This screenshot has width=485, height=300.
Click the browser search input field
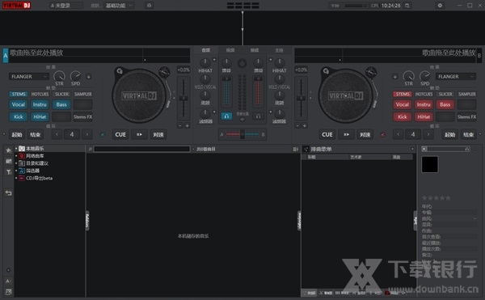click(141, 149)
